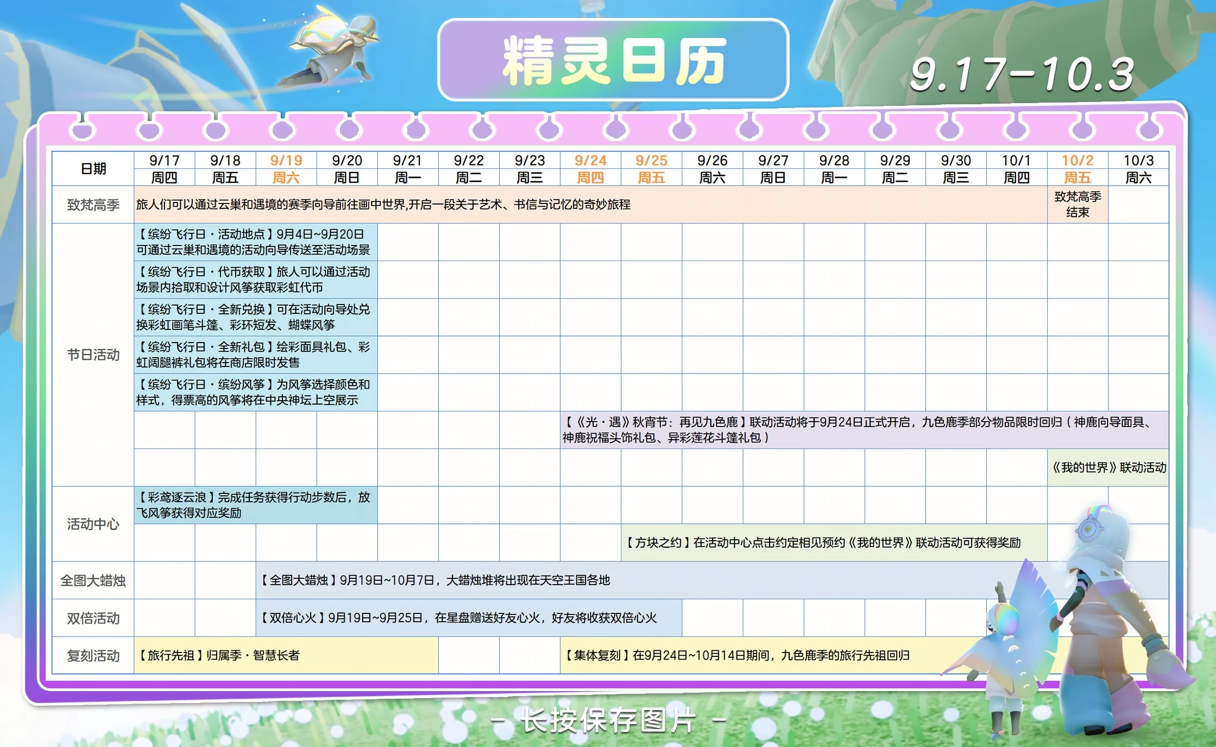Click the 全图大蜡烛 9月19日~10月7日 entry
This screenshot has width=1216, height=747.
712,580
